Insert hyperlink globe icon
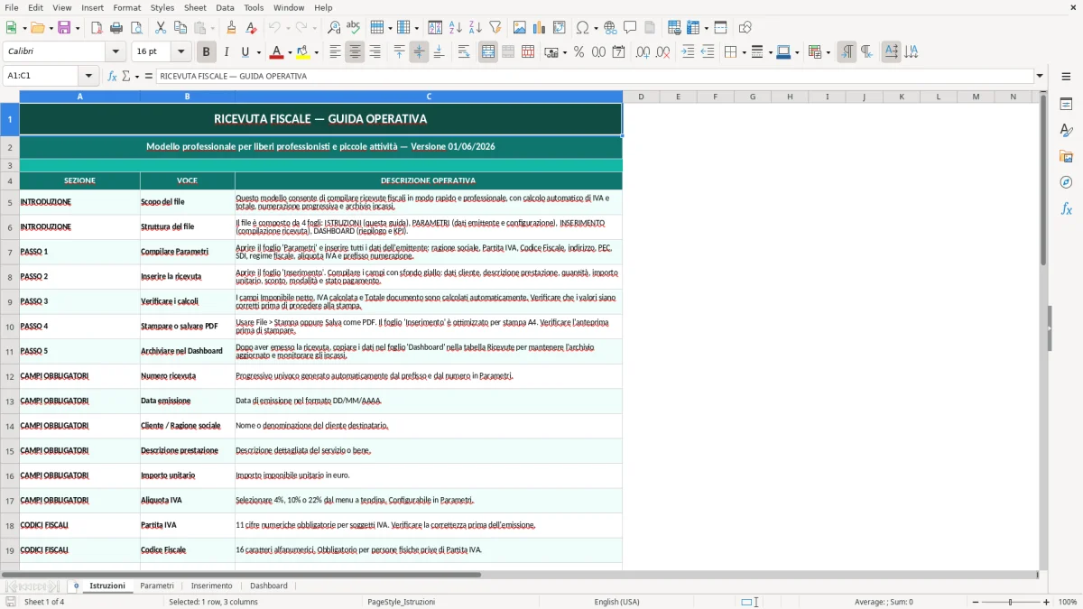Viewport: 1083px width, 609px height. (611, 28)
